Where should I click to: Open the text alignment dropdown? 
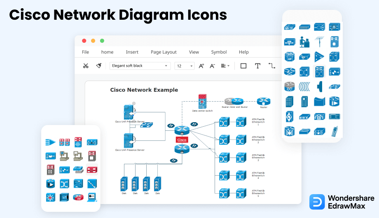coord(225,66)
